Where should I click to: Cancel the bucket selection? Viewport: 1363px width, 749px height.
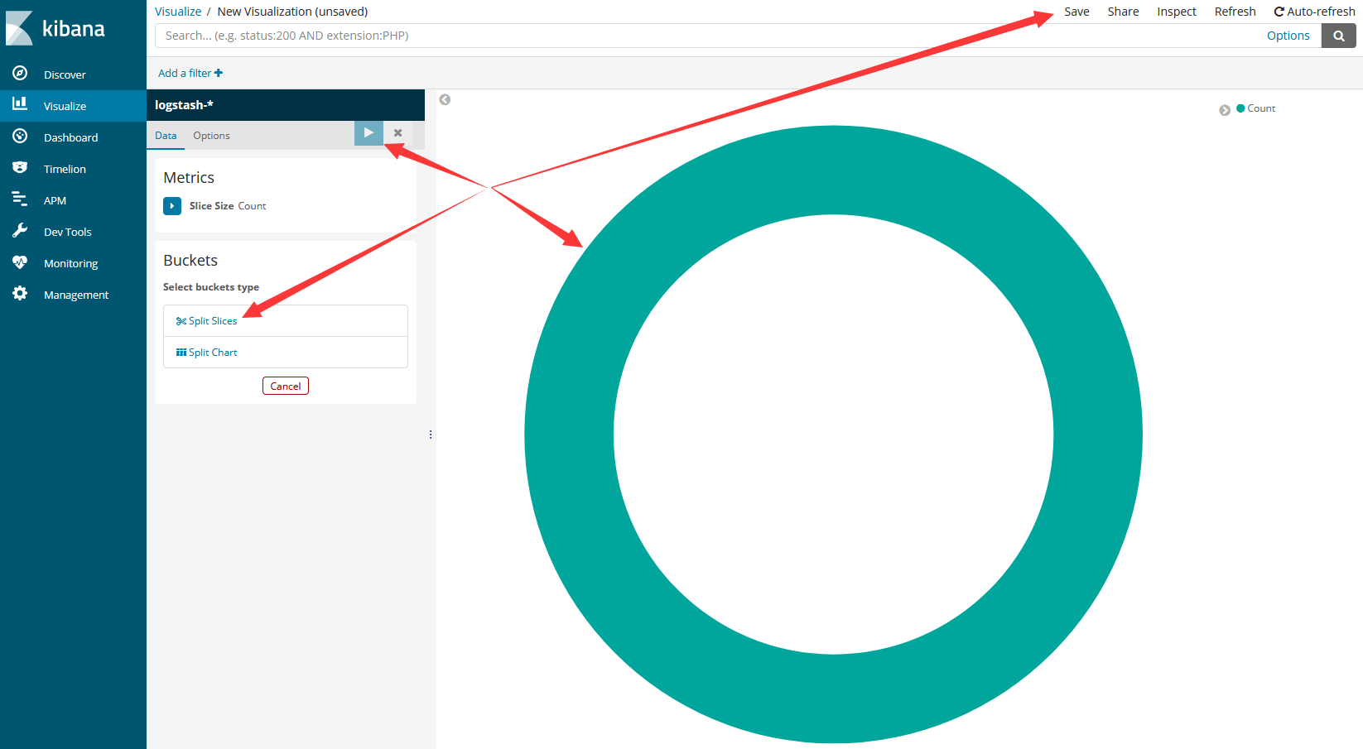(x=286, y=387)
